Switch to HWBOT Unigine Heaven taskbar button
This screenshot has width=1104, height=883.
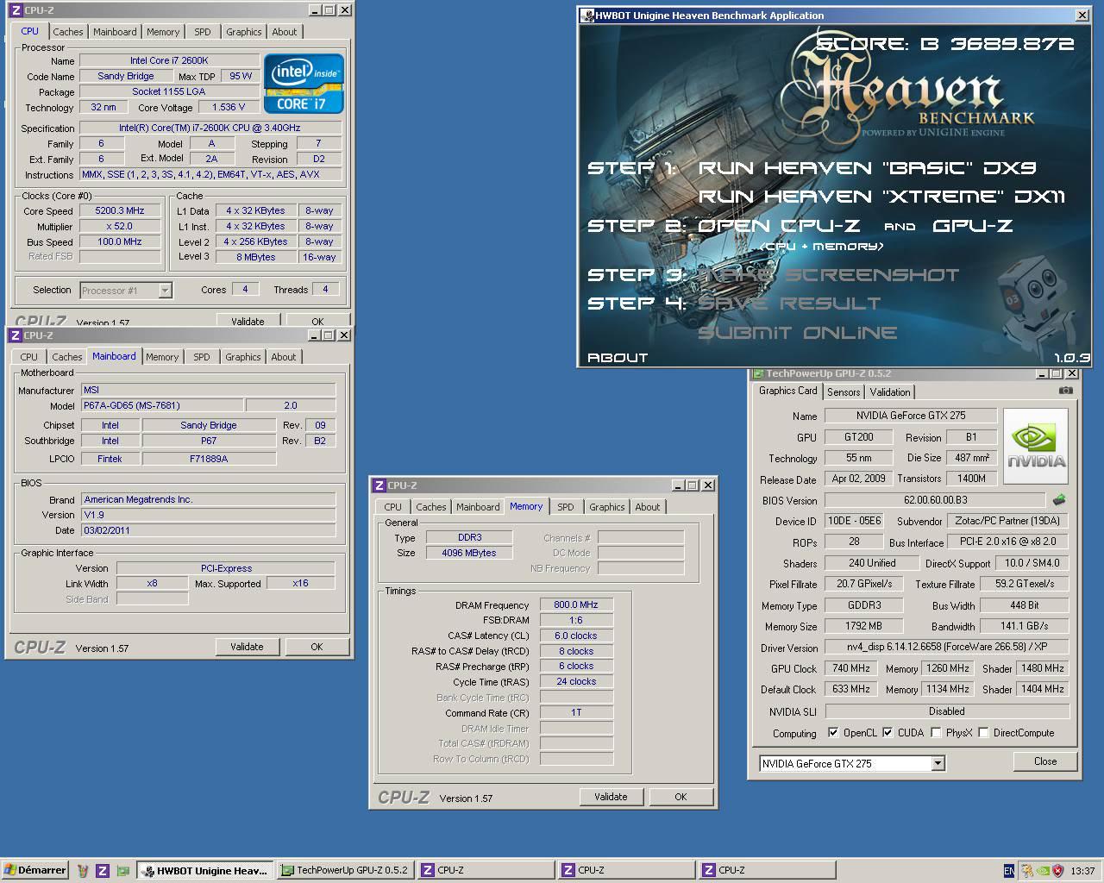(205, 871)
